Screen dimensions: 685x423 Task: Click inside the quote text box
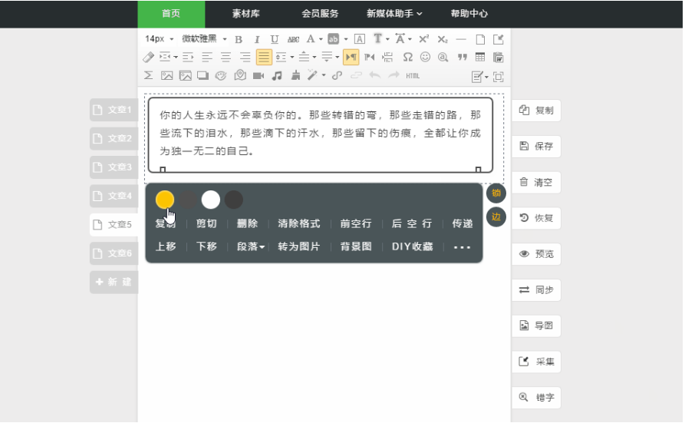pyautogui.click(x=320, y=134)
